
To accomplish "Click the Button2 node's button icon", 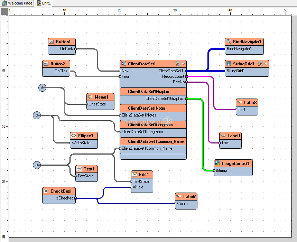I will pos(46,64).
